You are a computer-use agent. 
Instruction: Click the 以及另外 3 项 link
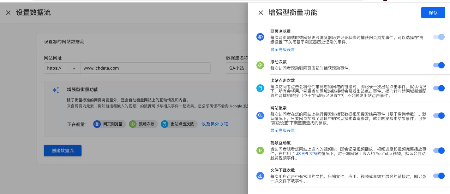[215, 124]
